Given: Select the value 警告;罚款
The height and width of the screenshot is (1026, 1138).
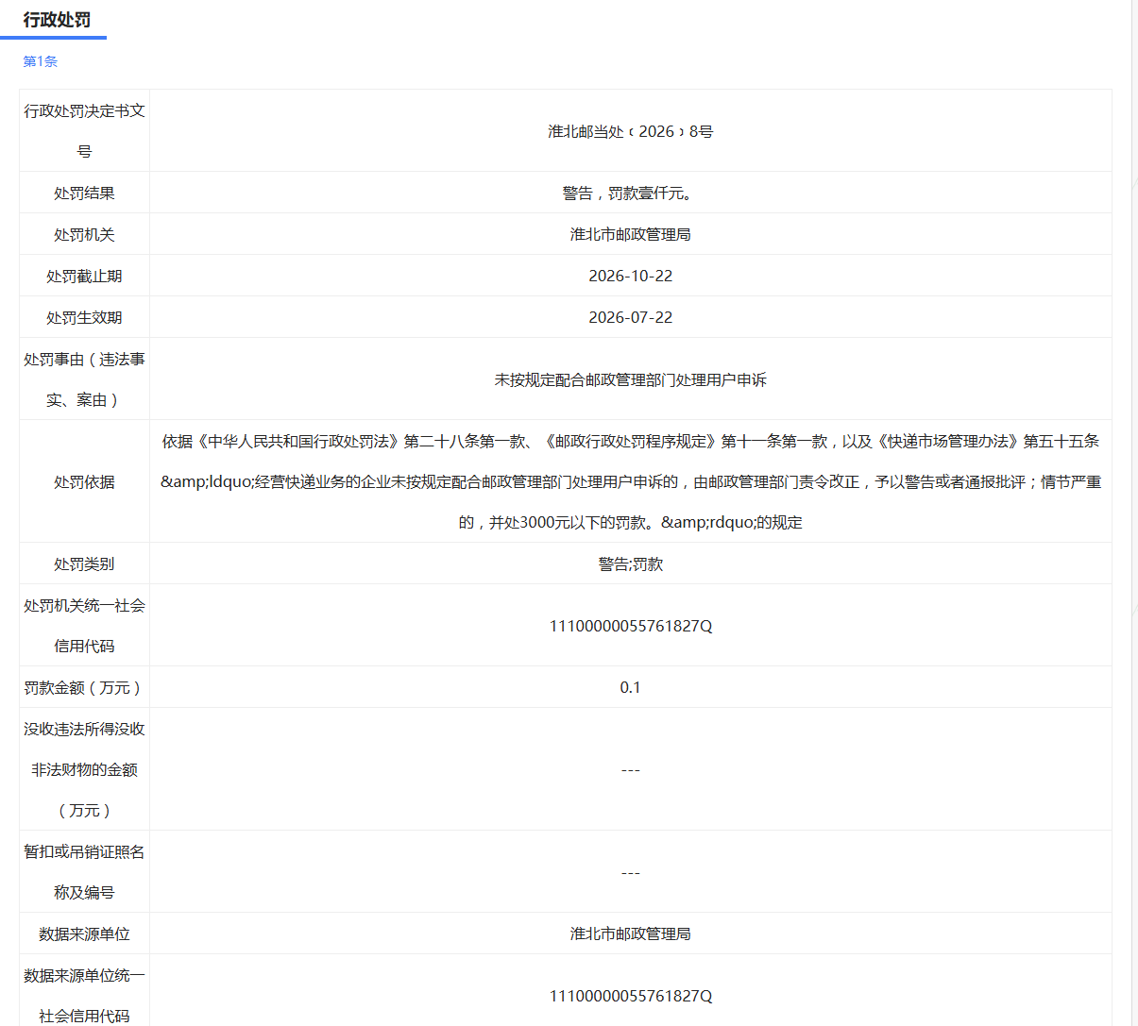Looking at the screenshot, I should tap(630, 563).
